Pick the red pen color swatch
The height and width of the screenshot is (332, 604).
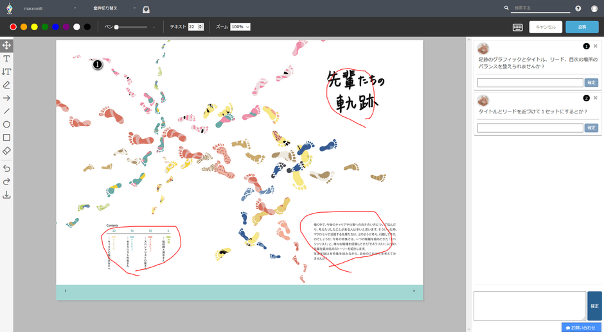pos(13,27)
